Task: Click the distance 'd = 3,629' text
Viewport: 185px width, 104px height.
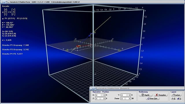Action: 7,40
